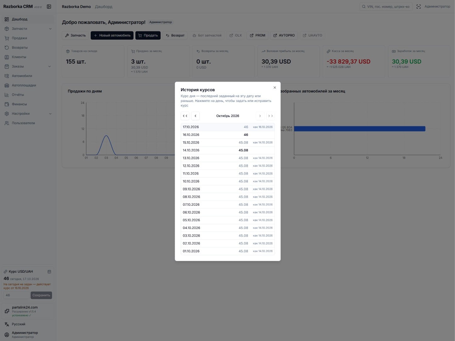The width and height of the screenshot is (455, 341).
Task: Select the 16.10.2026 rate row
Action: pos(228,135)
